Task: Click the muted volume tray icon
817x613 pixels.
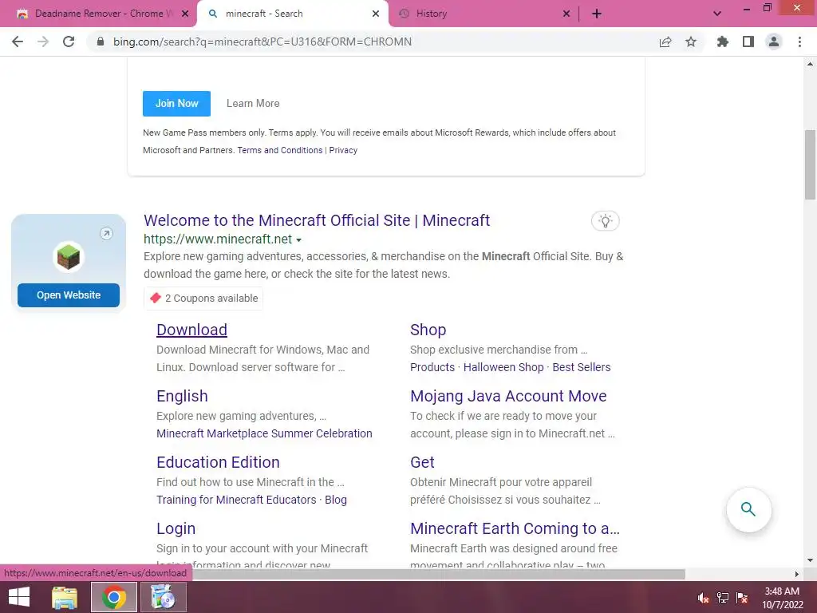Action: pos(703,597)
